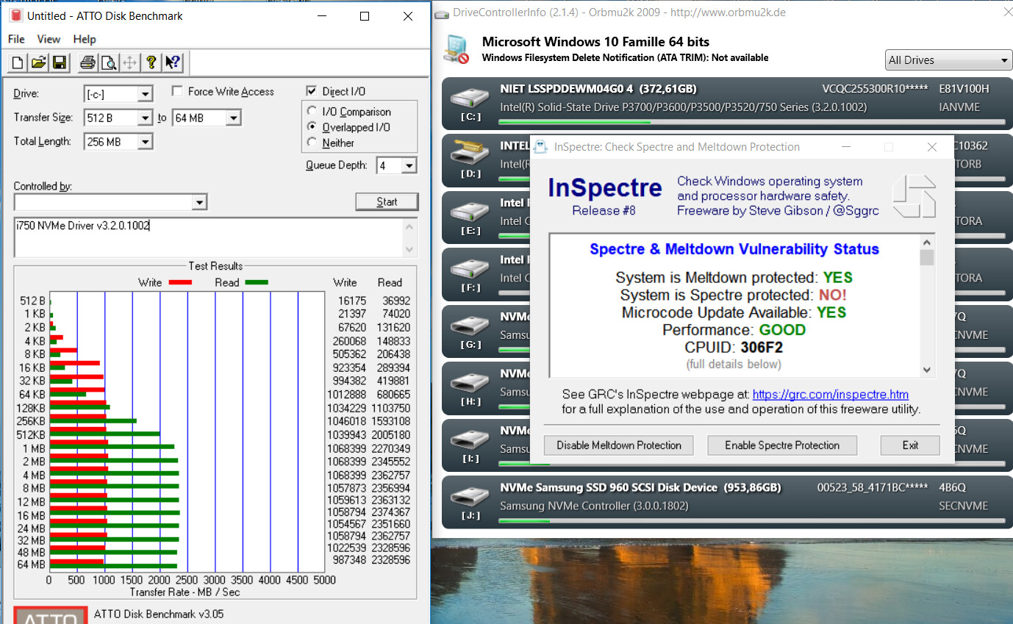
Task: Click the J: drive usage progress bar
Action: point(751,521)
